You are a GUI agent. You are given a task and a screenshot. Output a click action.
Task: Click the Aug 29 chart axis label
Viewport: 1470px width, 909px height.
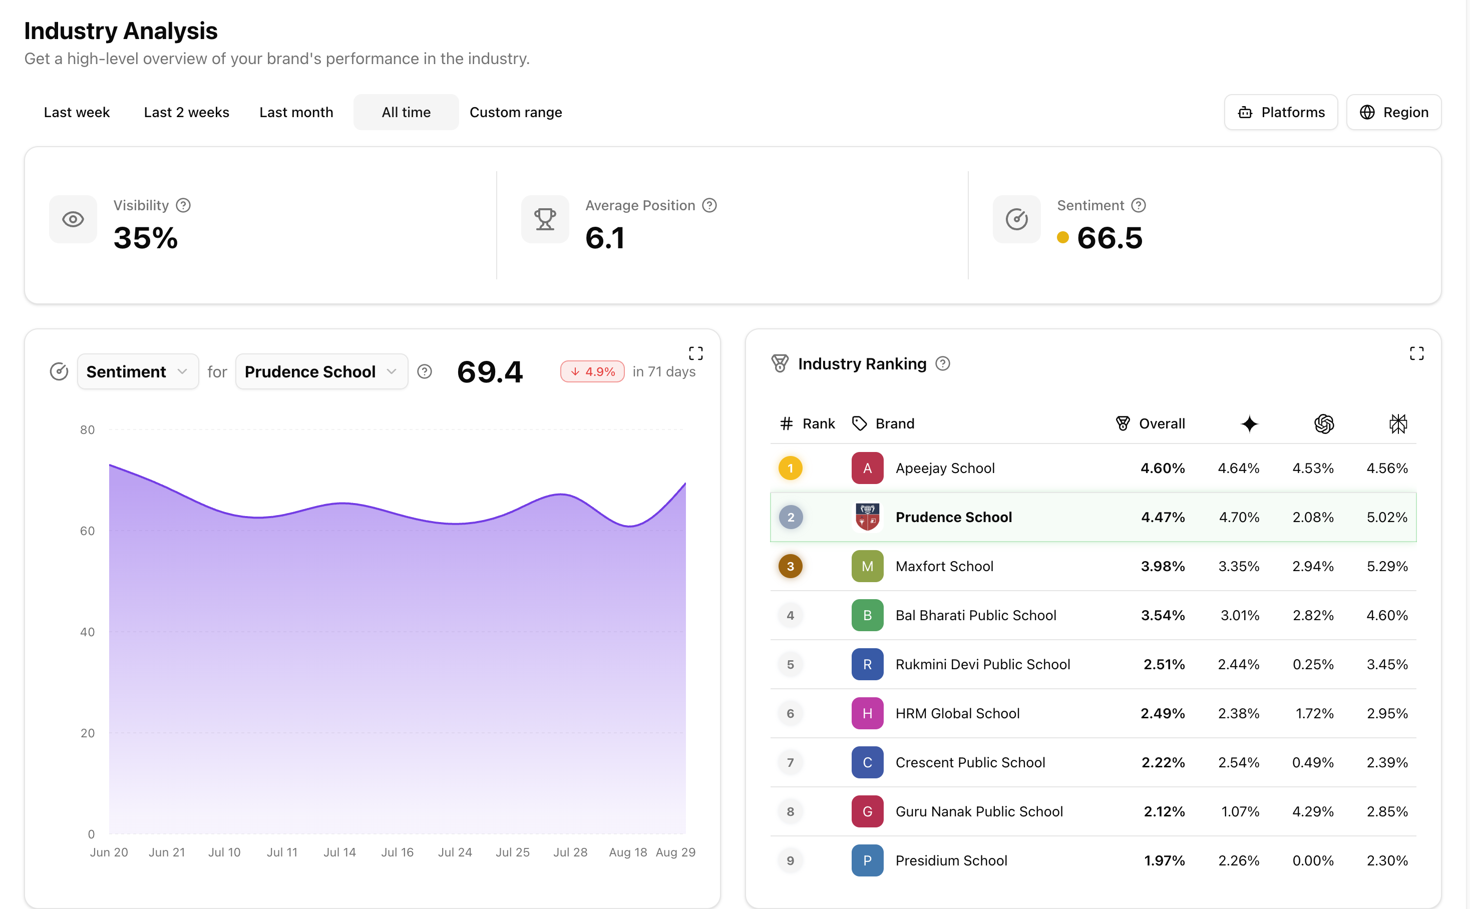(x=675, y=852)
